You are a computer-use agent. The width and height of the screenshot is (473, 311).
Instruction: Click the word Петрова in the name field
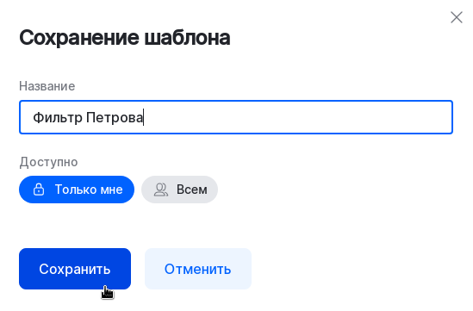115,117
